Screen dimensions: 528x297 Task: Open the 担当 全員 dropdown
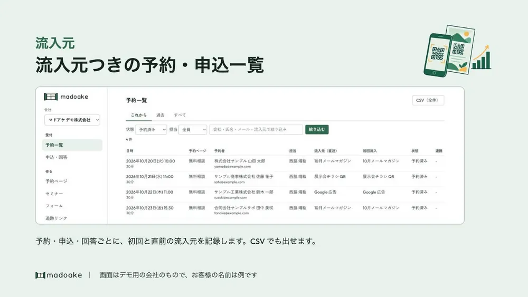[193, 129]
